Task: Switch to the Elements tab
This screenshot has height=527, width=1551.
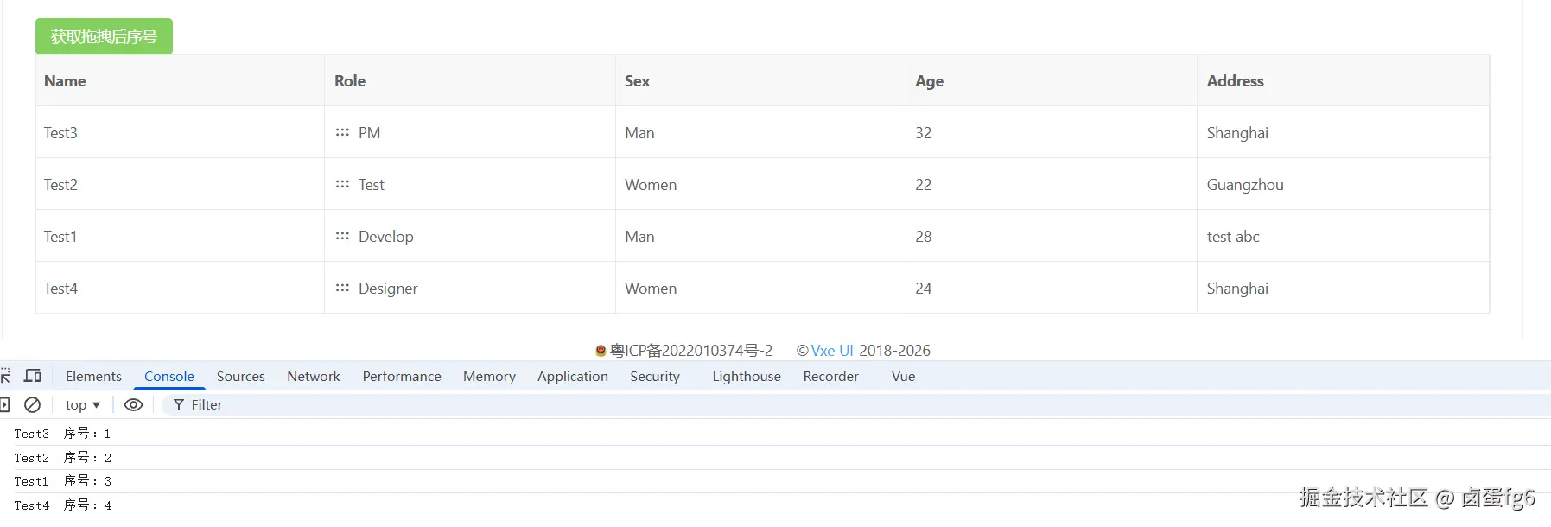Action: 93,376
